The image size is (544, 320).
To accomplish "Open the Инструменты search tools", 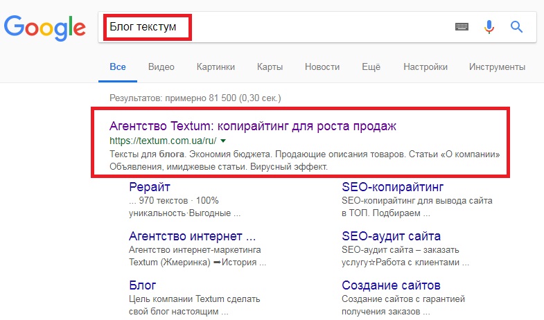I will [x=497, y=67].
